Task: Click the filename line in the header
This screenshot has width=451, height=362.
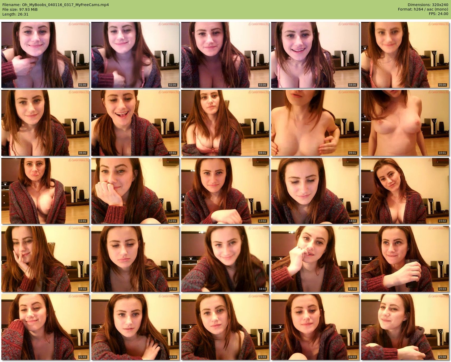Action: pos(56,5)
